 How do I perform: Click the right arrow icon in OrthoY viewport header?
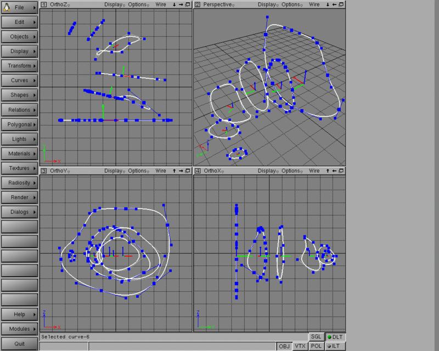(181, 171)
